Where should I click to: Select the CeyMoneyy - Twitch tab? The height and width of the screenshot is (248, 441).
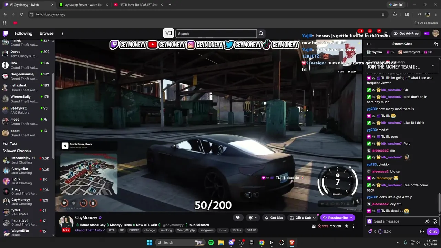29,5
